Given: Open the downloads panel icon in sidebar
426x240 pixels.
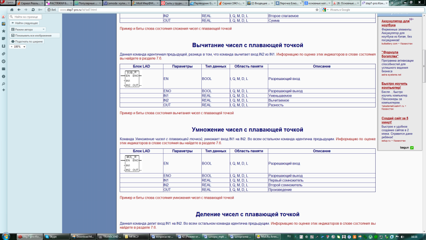Looking at the screenshot, I should (x=4, y=46).
